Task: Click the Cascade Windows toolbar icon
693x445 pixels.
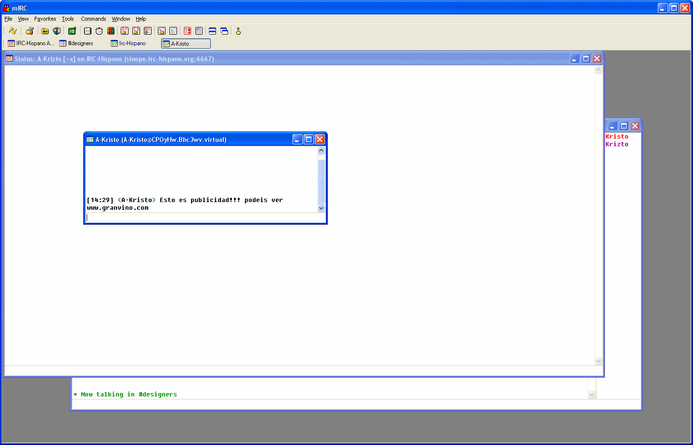Action: coord(224,31)
